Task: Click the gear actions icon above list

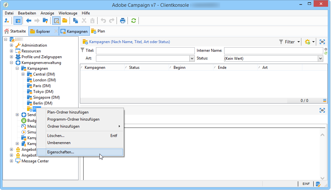Action: click(x=307, y=42)
